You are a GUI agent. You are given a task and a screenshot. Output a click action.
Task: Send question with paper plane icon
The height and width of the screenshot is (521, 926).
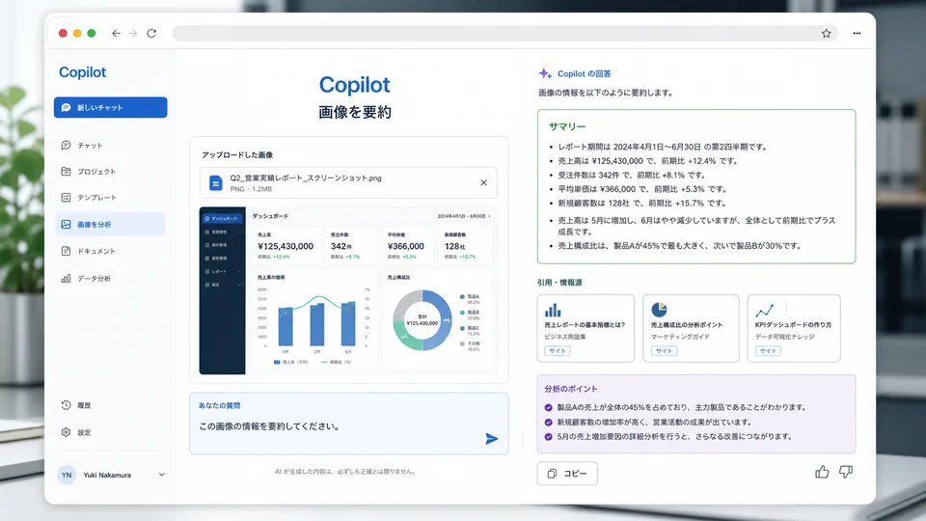coord(491,439)
